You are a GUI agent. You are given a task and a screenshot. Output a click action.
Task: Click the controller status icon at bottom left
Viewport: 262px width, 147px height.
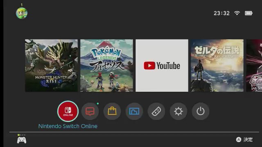[x=22, y=140]
